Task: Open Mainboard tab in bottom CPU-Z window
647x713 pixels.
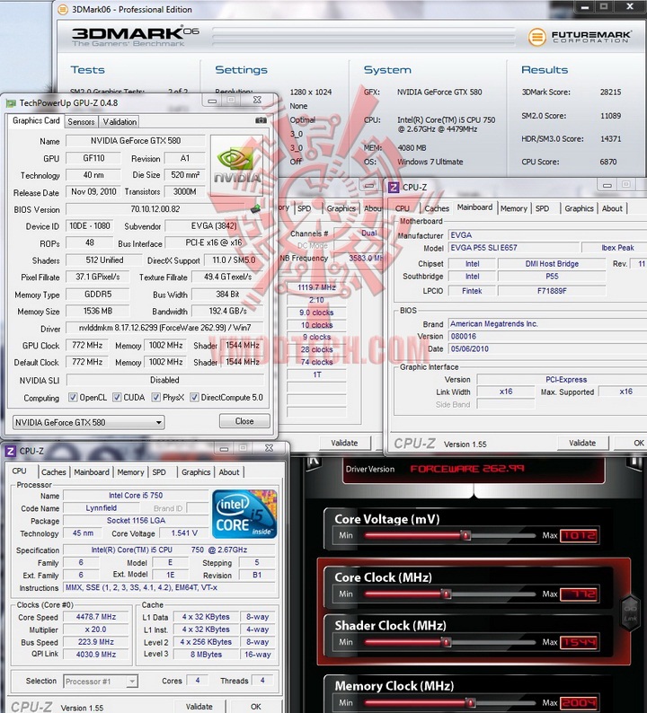Action: 92,472
